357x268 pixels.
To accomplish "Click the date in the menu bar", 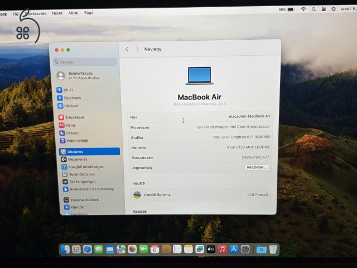I will [348, 9].
